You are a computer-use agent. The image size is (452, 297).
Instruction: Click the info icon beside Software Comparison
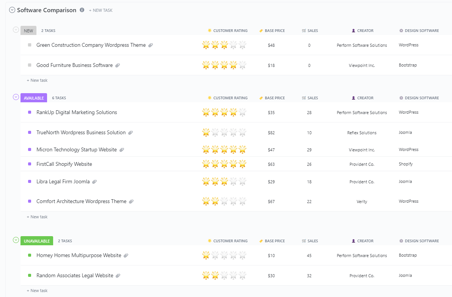coord(82,10)
